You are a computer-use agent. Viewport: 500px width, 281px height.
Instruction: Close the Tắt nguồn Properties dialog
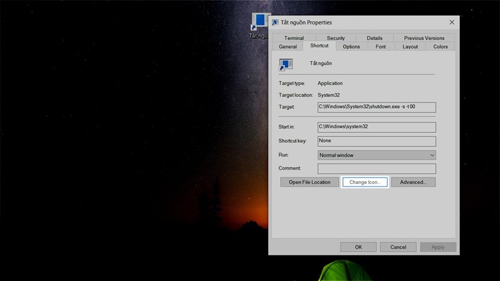[451, 22]
